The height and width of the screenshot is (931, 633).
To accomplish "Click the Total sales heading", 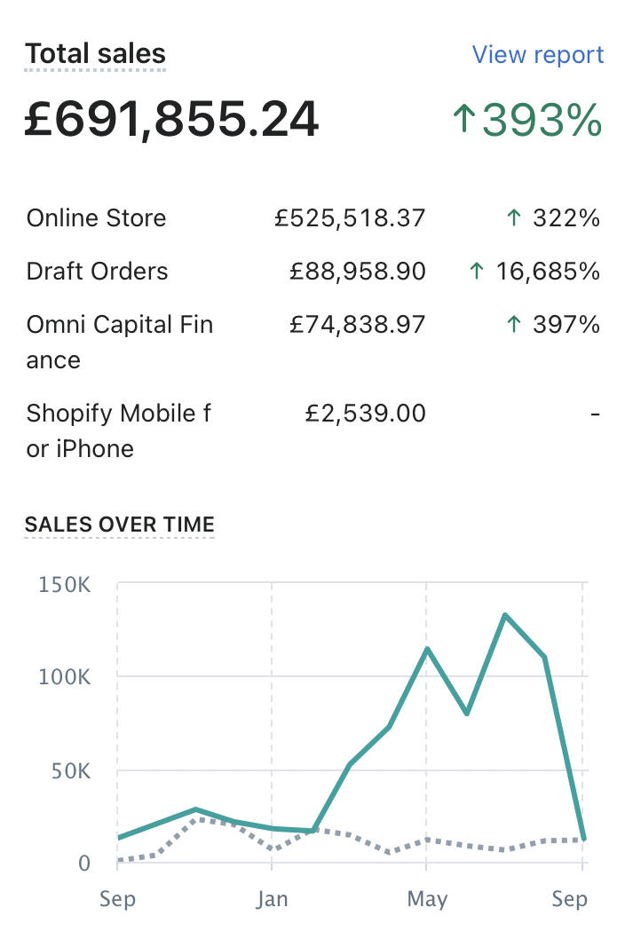I will pyautogui.click(x=95, y=55).
